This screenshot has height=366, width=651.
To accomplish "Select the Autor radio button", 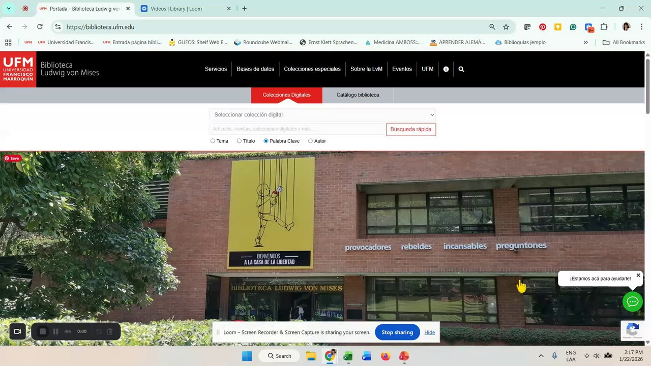I will [x=310, y=141].
